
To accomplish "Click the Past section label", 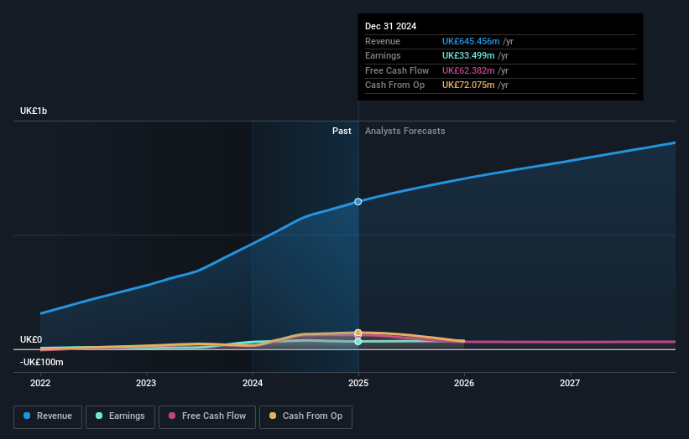I will (x=342, y=131).
